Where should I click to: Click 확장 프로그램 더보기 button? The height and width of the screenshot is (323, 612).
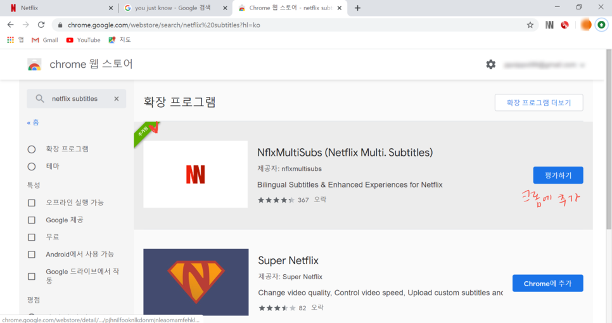539,103
